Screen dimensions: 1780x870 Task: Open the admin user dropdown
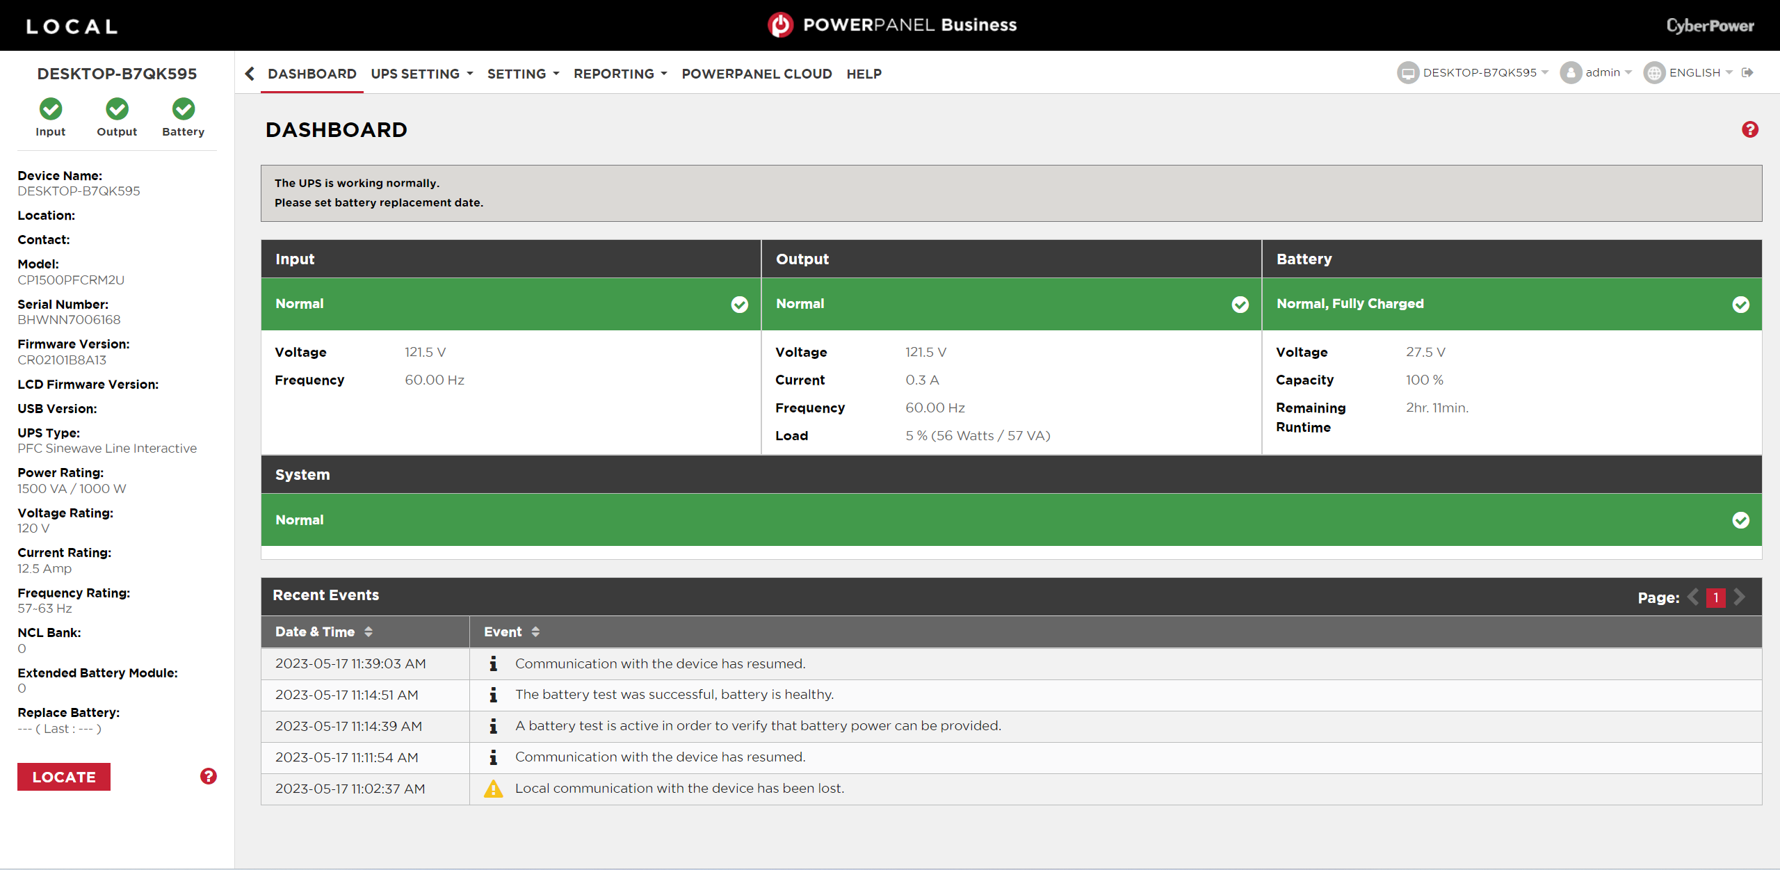1596,72
